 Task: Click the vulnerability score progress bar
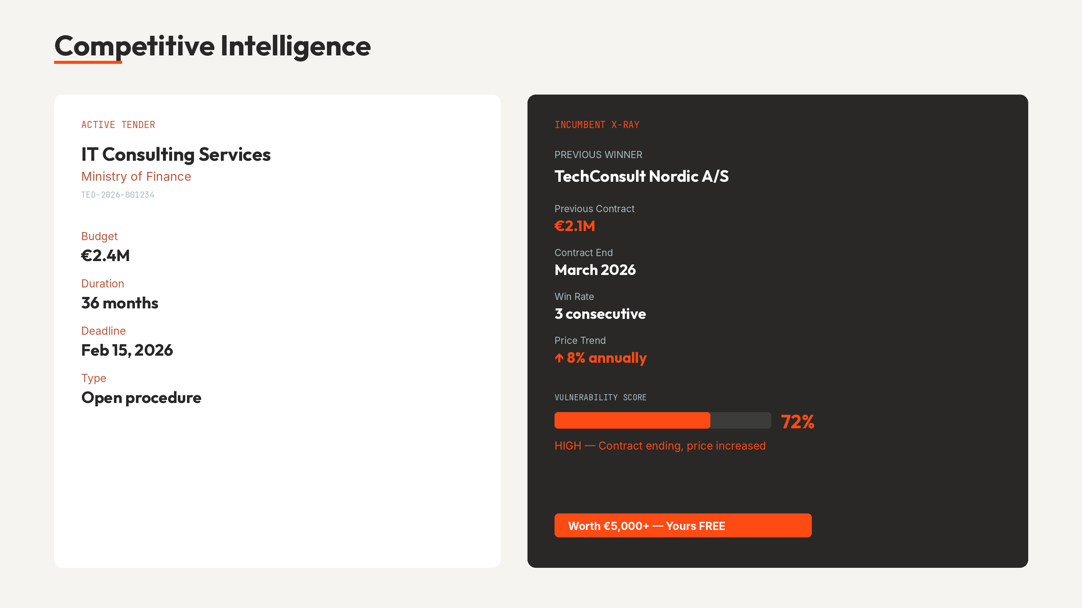click(662, 421)
